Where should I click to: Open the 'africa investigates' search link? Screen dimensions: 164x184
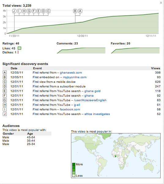(97, 114)
